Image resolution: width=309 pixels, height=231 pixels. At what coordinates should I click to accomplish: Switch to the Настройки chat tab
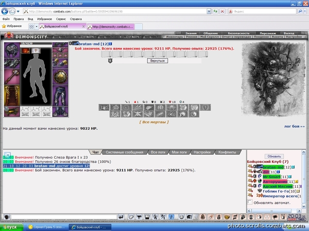click(202, 152)
